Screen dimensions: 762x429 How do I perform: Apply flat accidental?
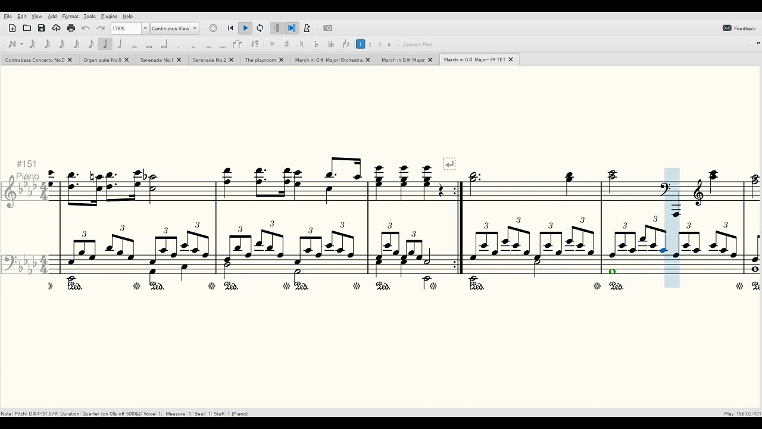pyautogui.click(x=316, y=44)
